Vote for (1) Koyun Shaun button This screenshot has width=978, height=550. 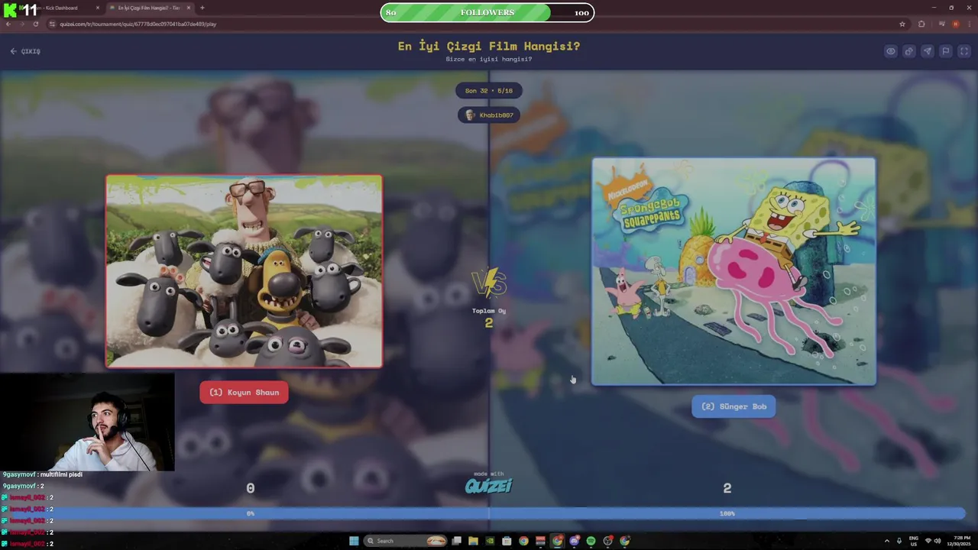[244, 393]
